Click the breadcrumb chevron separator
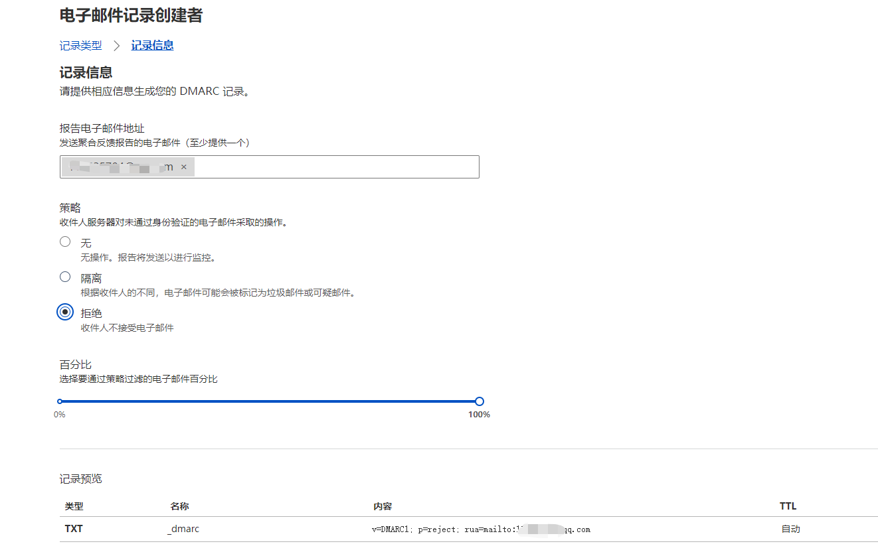Viewport: 878px width, 556px height. click(x=117, y=46)
